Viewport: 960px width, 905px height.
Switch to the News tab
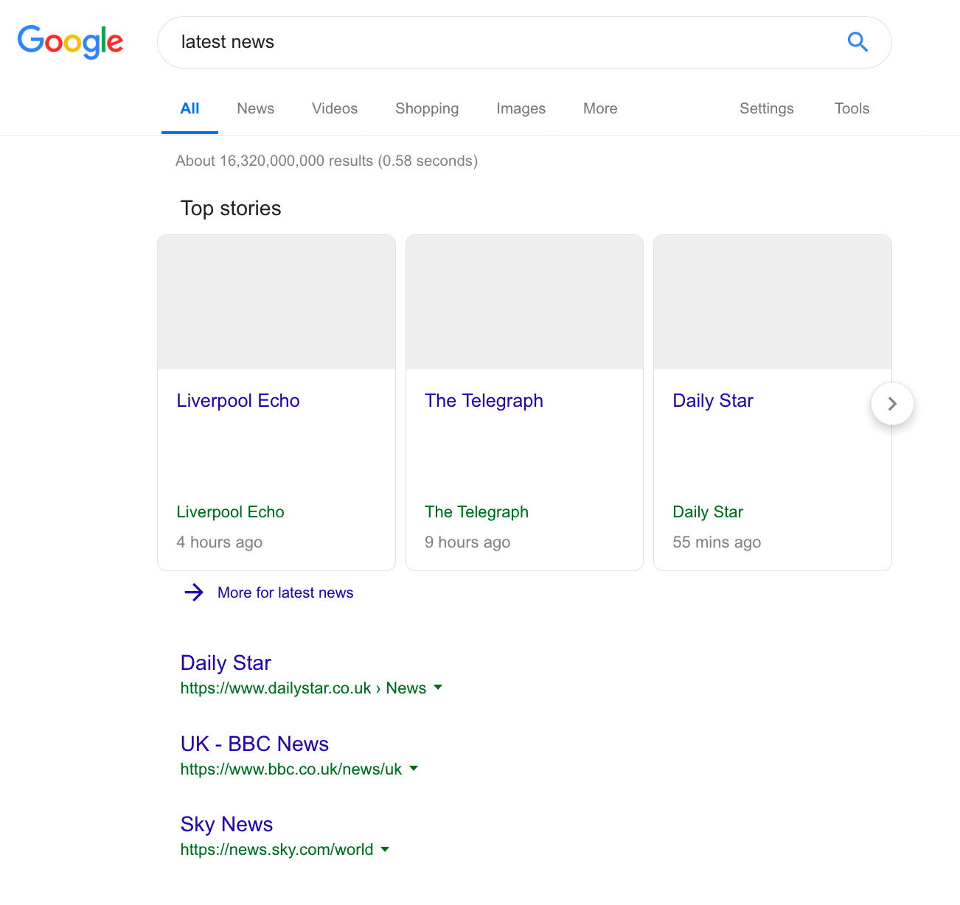(x=255, y=108)
